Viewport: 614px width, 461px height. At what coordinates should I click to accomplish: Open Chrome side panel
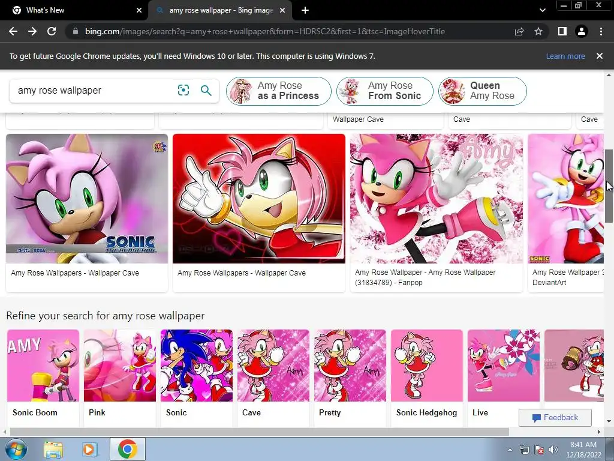pyautogui.click(x=562, y=31)
